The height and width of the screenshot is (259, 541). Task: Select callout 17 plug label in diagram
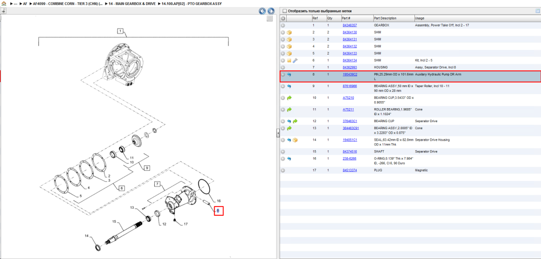point(186,224)
